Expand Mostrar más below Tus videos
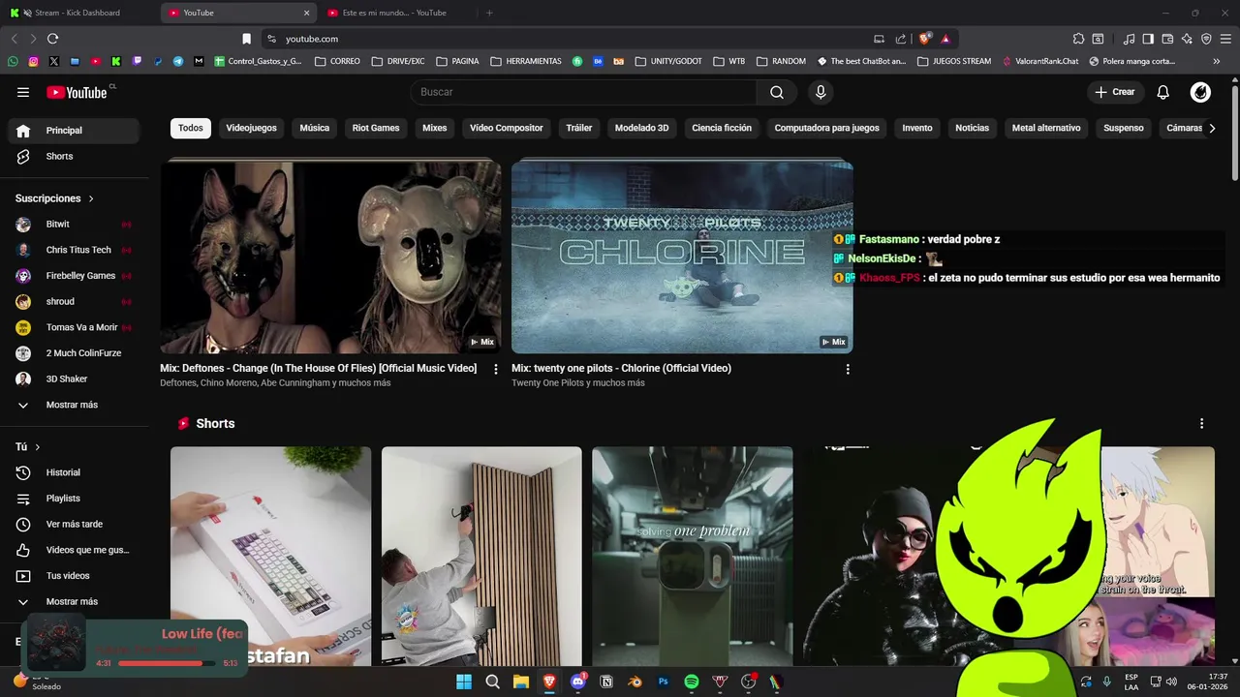The height and width of the screenshot is (697, 1240). [74, 601]
